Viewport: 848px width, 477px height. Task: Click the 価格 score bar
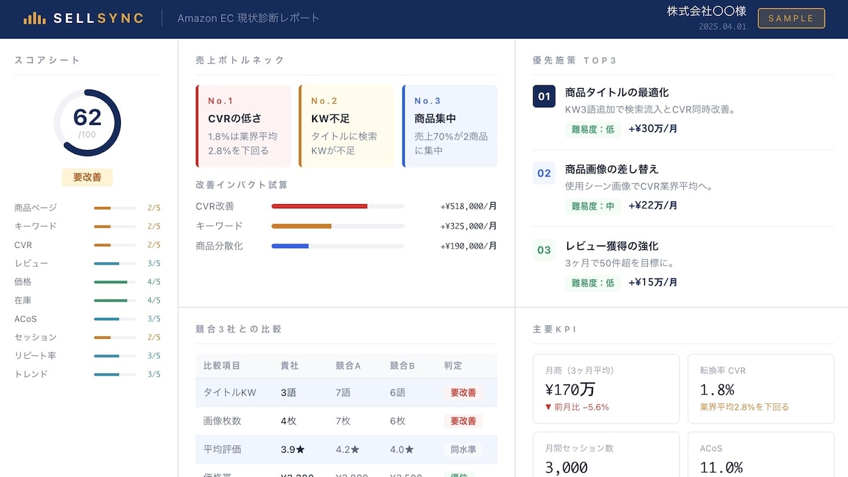click(x=115, y=282)
